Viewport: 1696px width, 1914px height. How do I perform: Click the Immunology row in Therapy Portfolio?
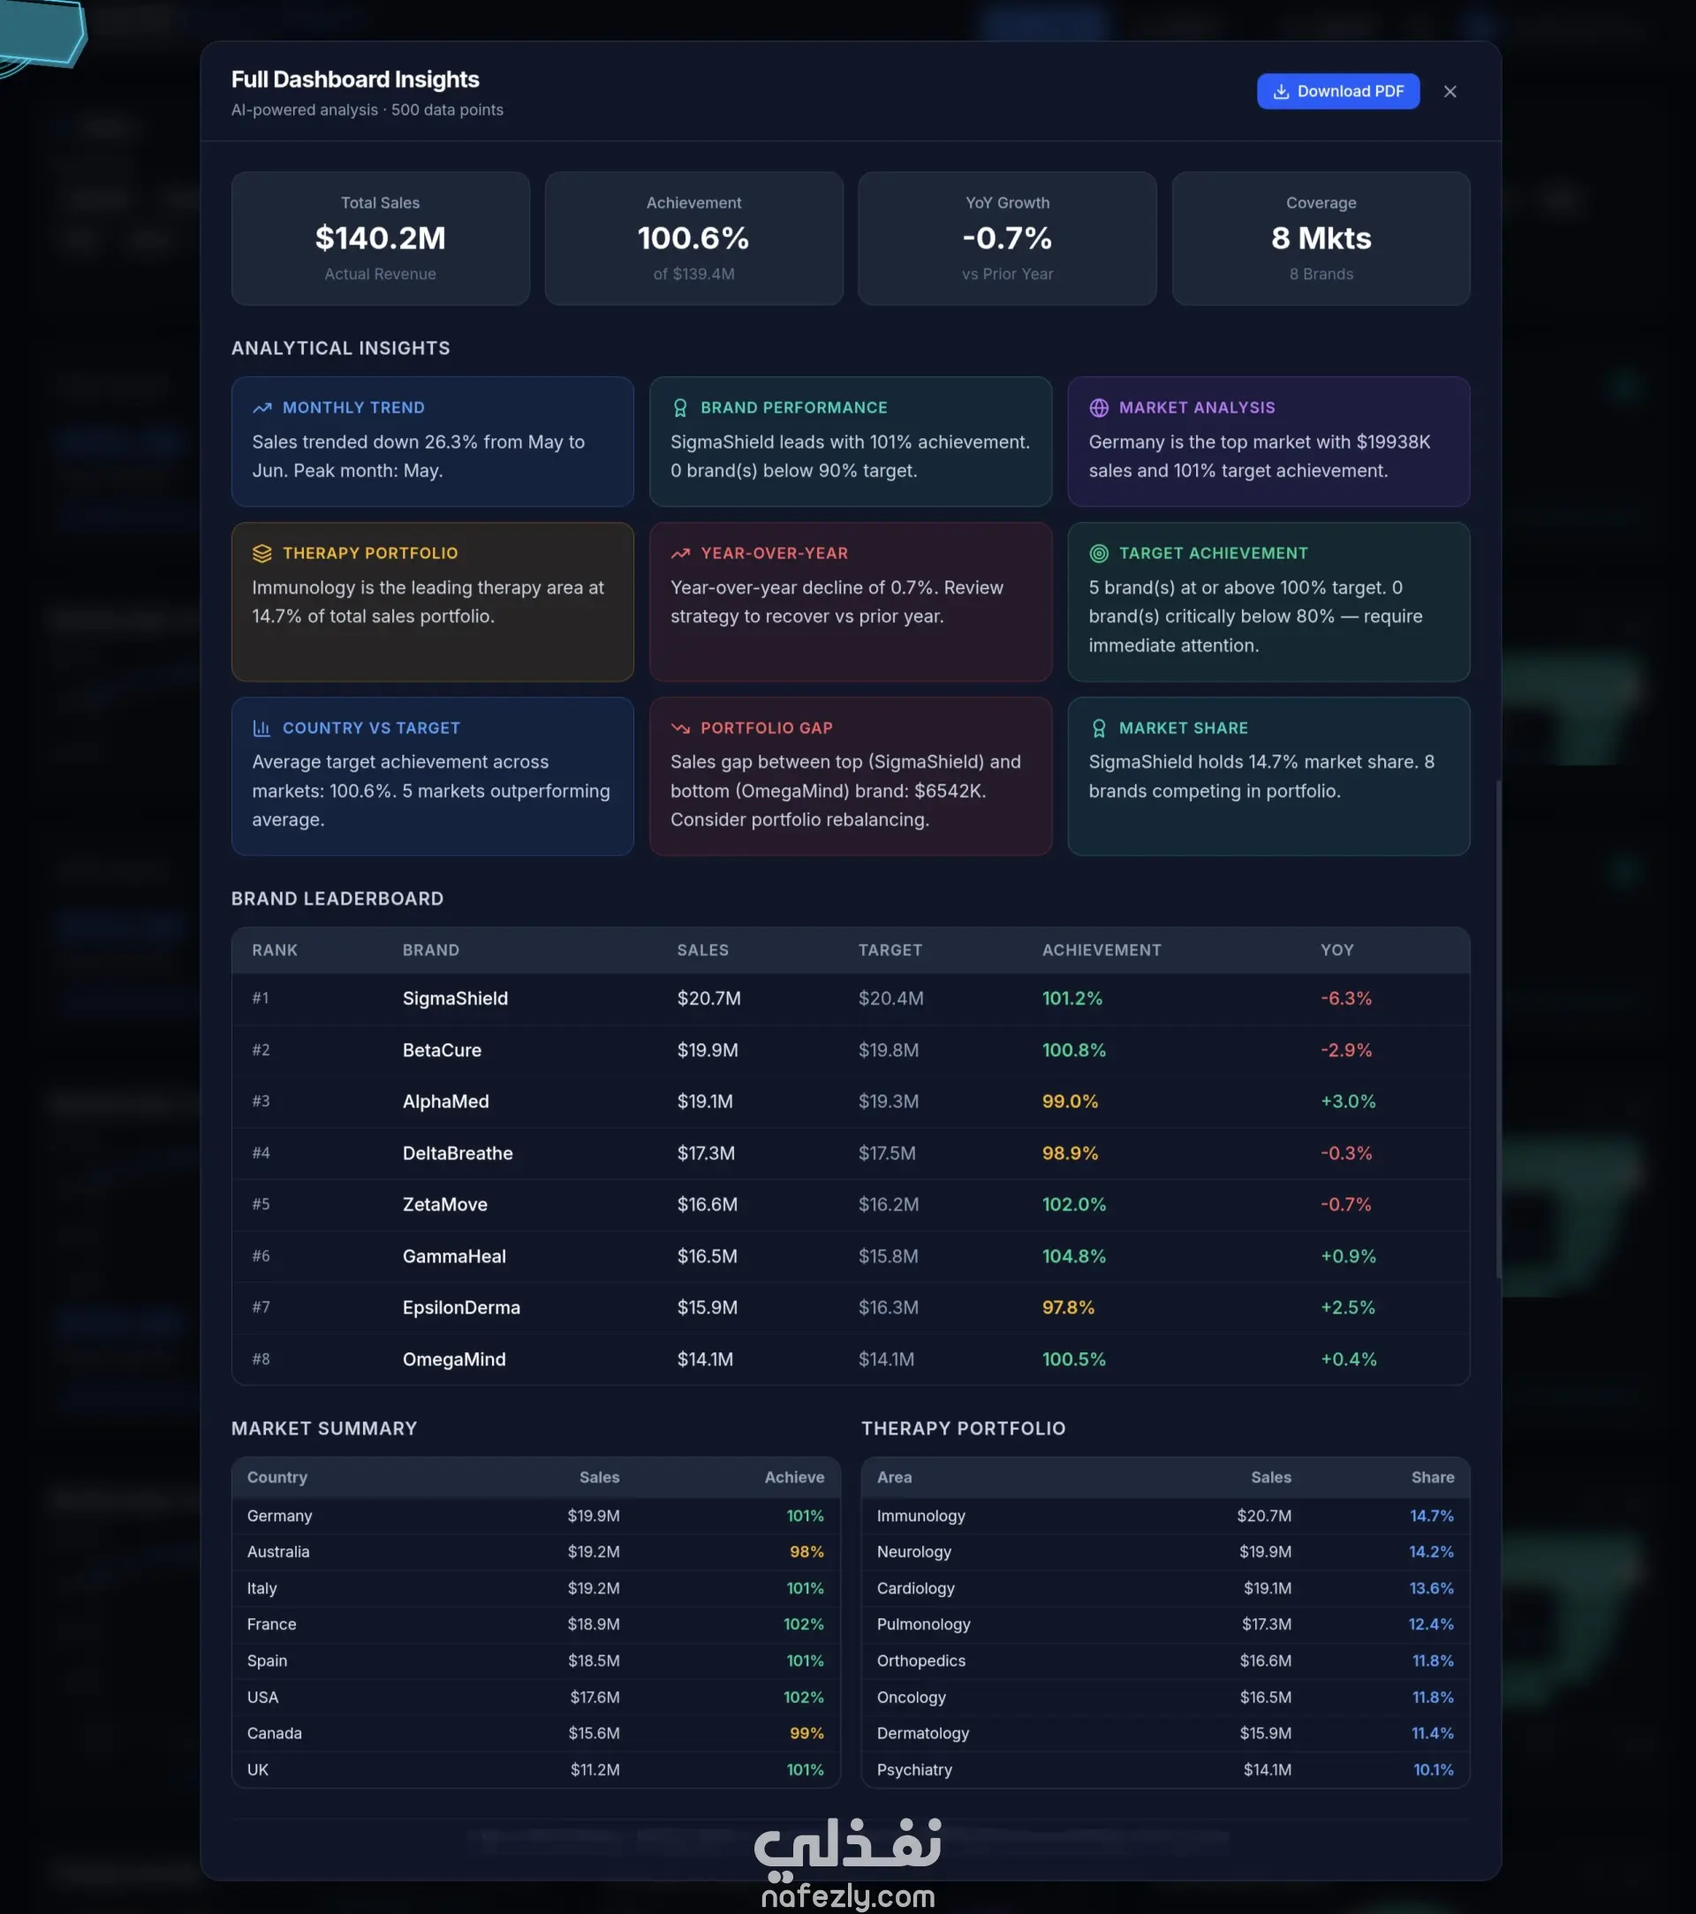(1165, 1515)
